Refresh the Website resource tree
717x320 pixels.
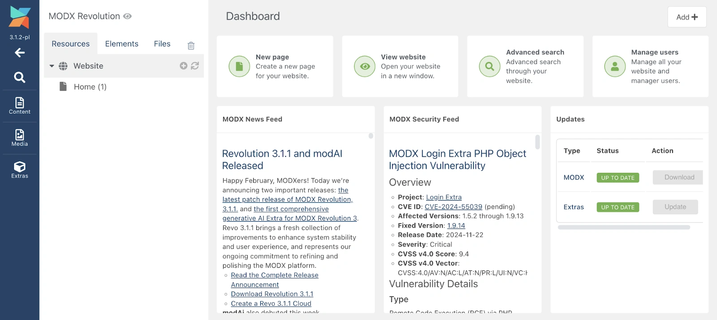[x=195, y=66]
